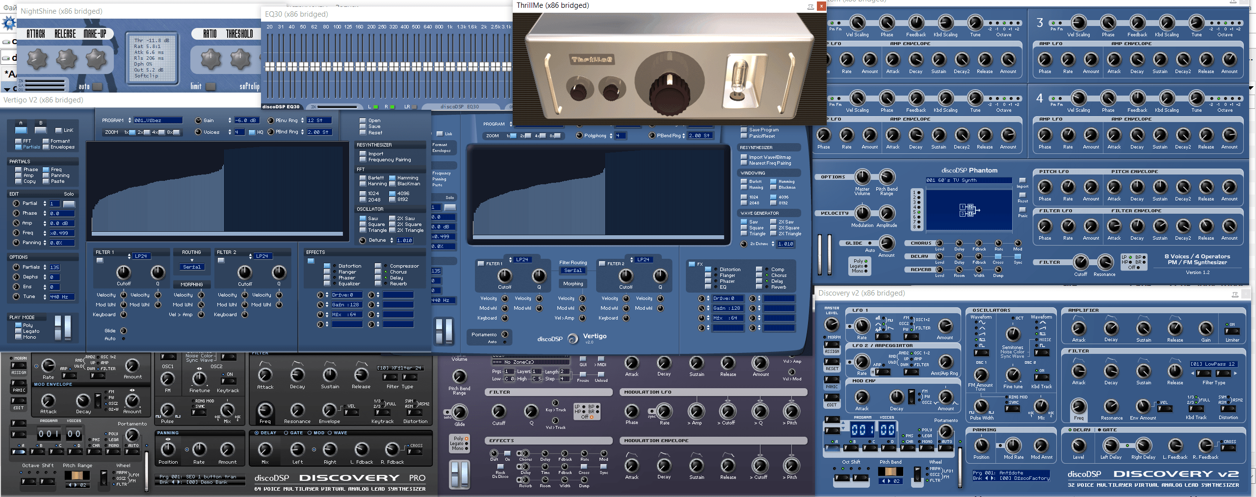Flip the ASSIGN switch in Discovery v2
Viewport: 1256px width, 497px height.
point(832,345)
